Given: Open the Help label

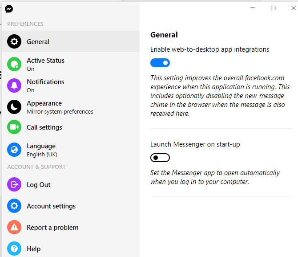Looking at the screenshot, I should point(34,249).
